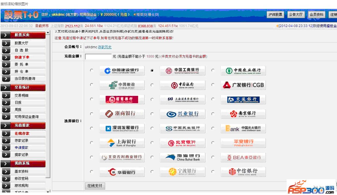
Task: Click the arrow beside 快速下单
Action: pos(6,57)
